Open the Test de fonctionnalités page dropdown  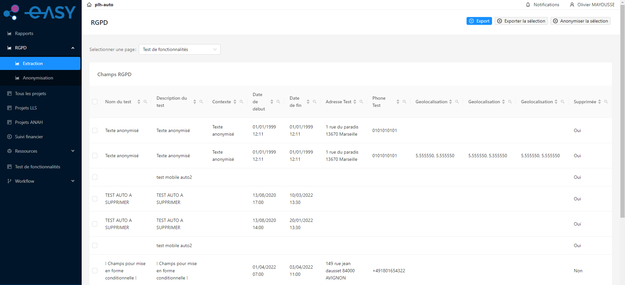(x=179, y=49)
